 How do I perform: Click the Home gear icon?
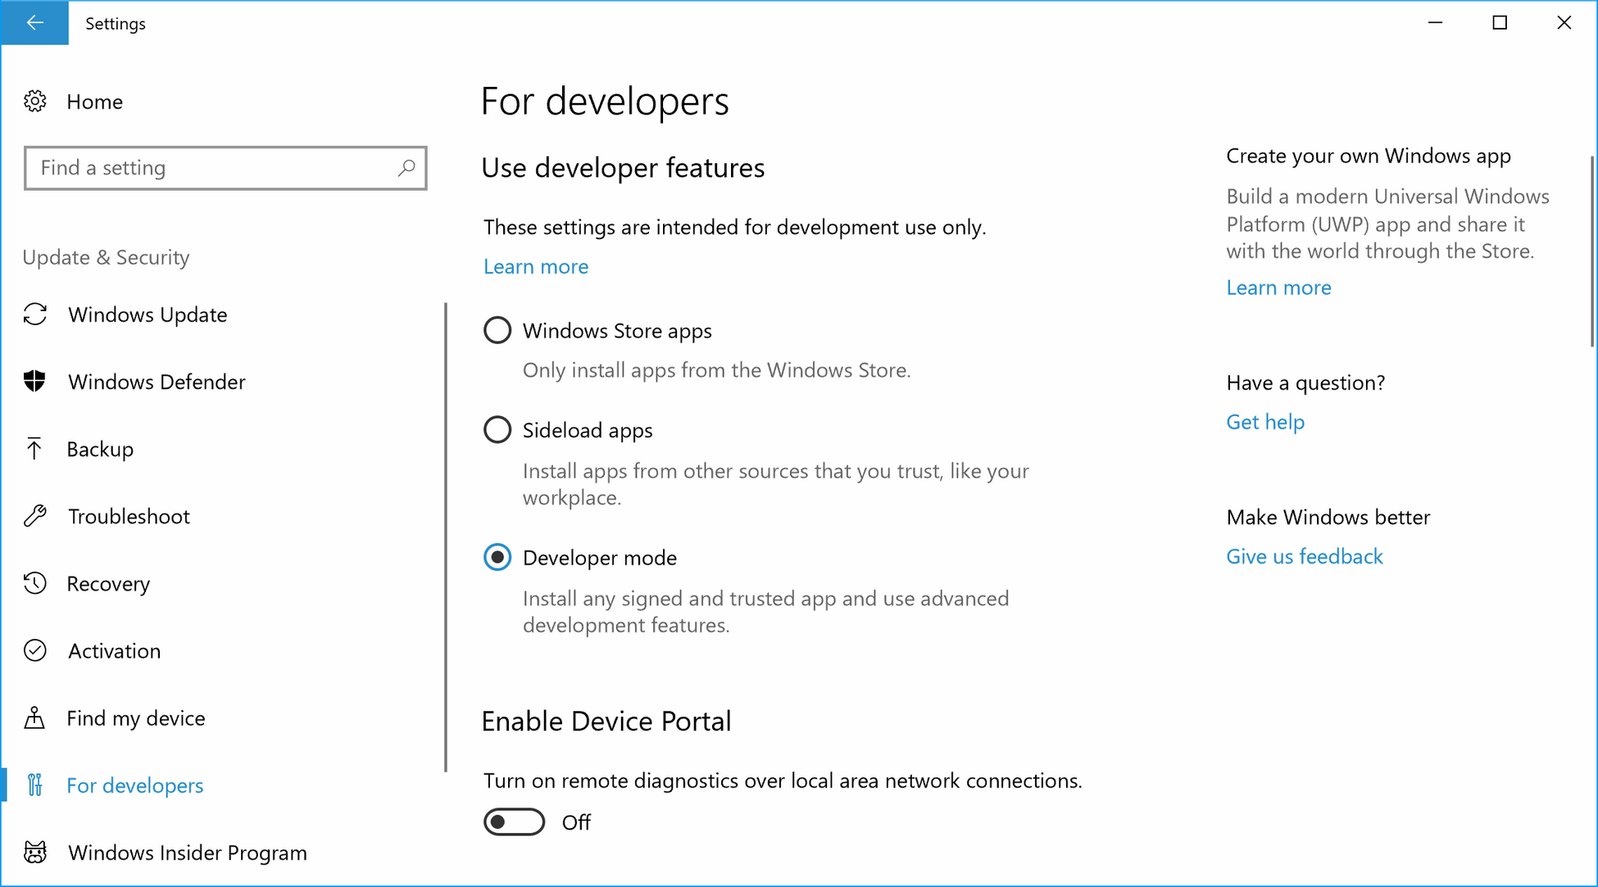tap(35, 101)
